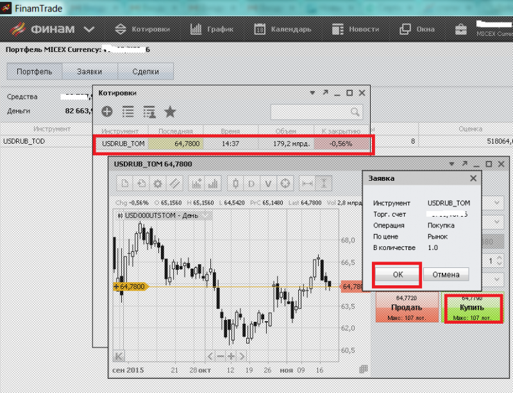Open Календарь from the top toolbar
The height and width of the screenshot is (393, 513).
(283, 29)
